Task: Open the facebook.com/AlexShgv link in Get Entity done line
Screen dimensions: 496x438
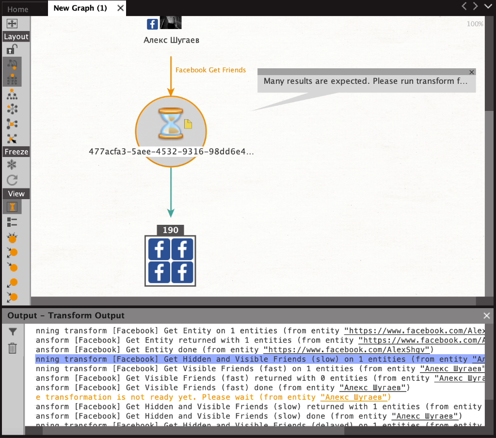Action: [x=347, y=349]
